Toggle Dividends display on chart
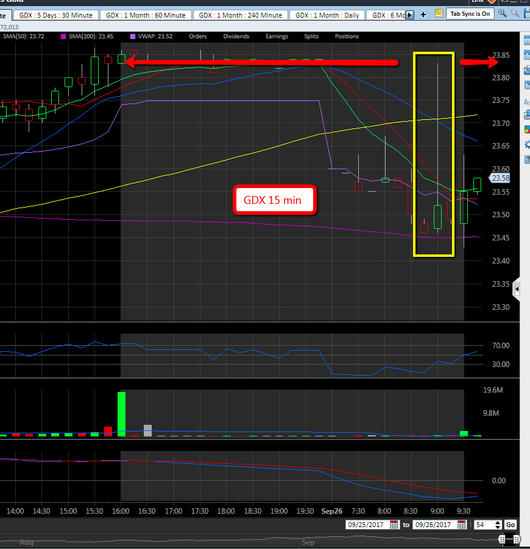This screenshot has width=530, height=549. pos(236,37)
